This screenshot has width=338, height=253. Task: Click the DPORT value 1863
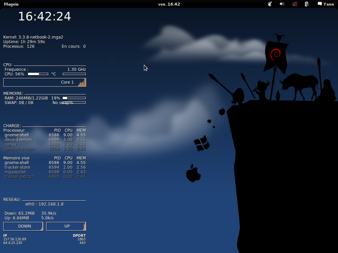tap(82, 239)
